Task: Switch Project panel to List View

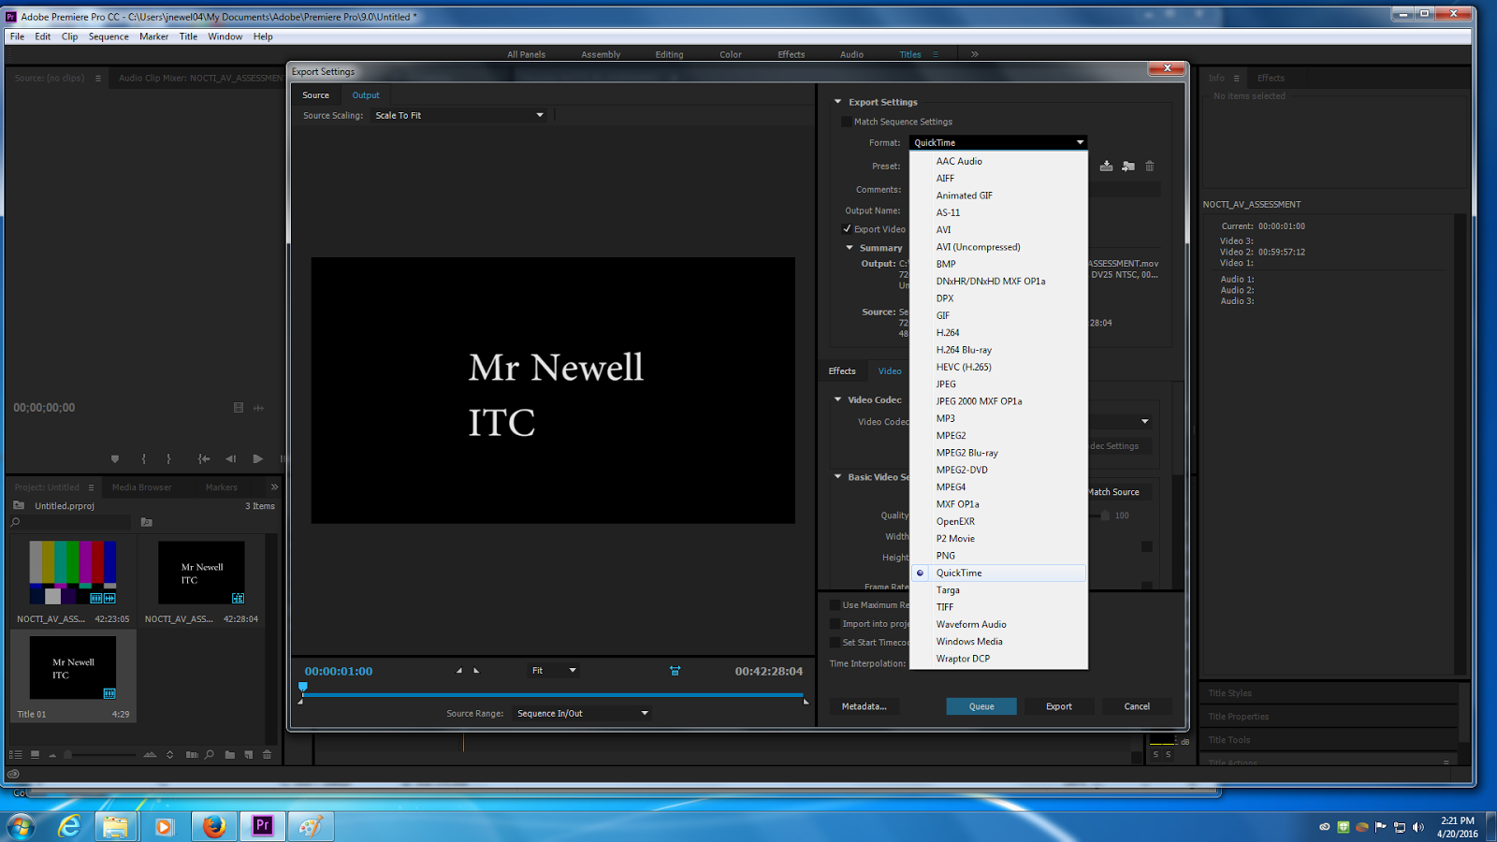Action: point(16,754)
